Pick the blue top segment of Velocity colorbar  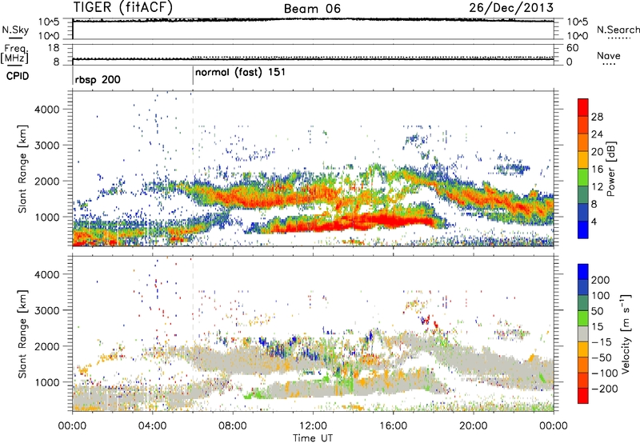click(x=583, y=272)
